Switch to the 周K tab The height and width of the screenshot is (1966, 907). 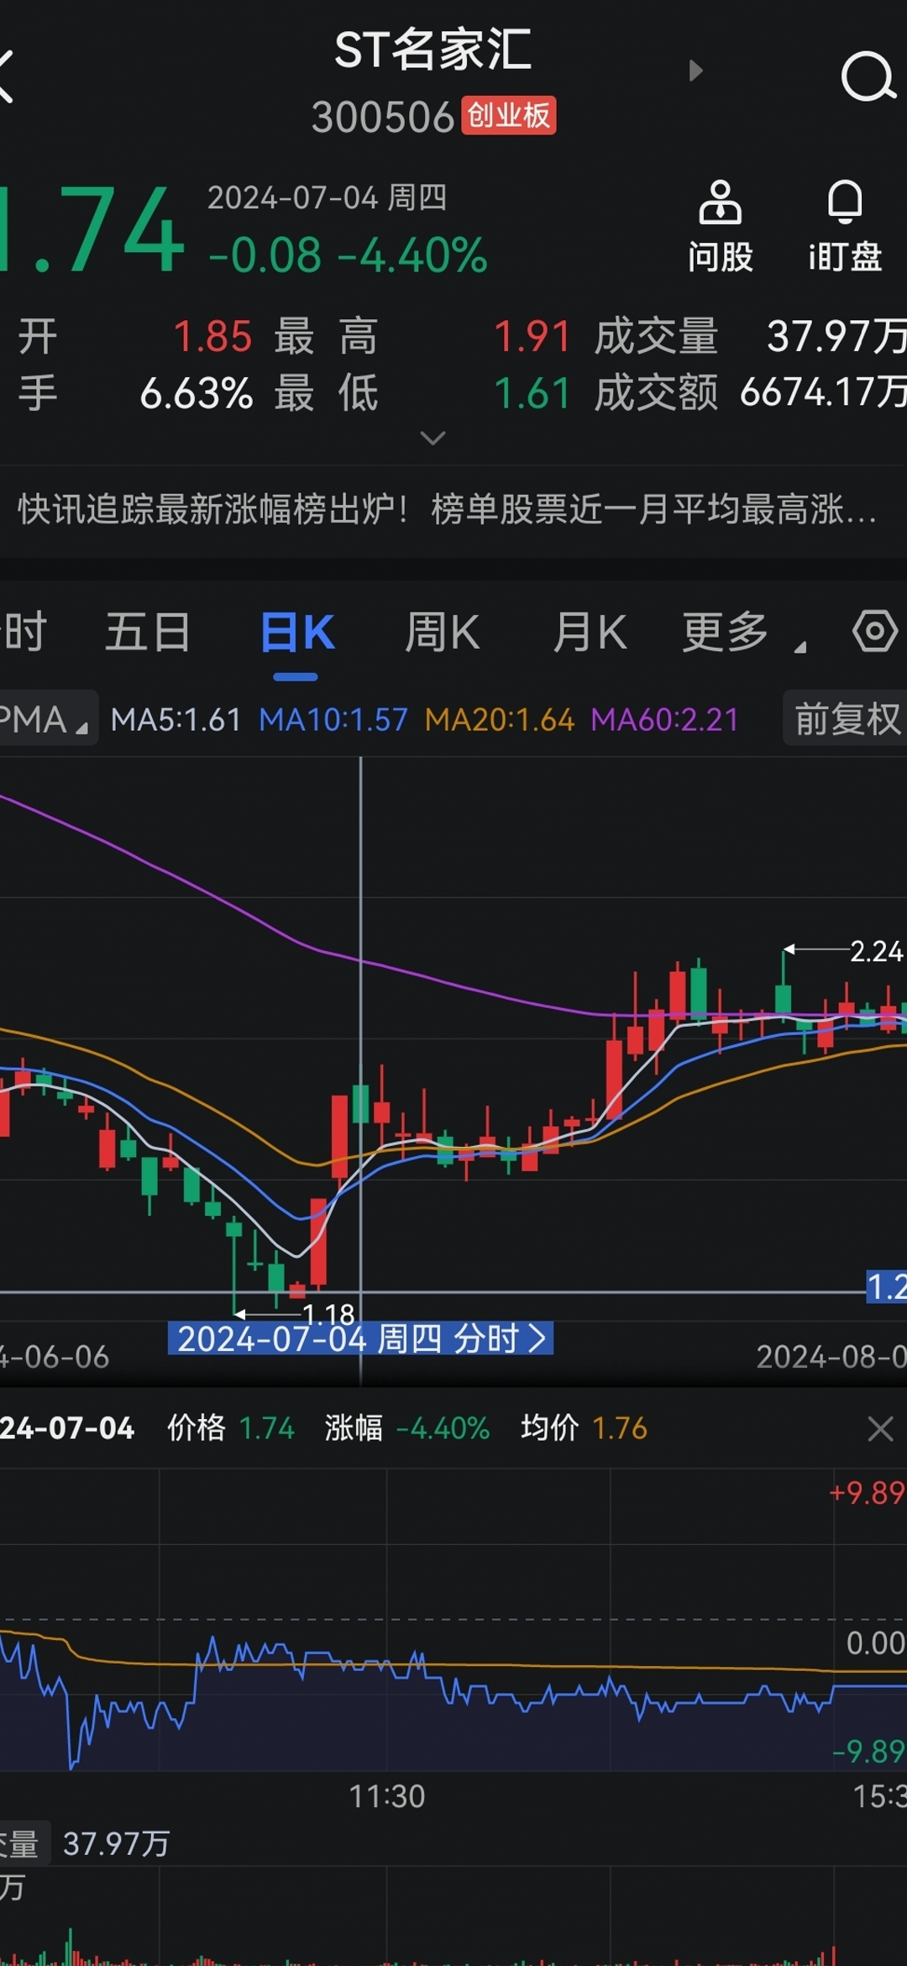[x=443, y=633]
